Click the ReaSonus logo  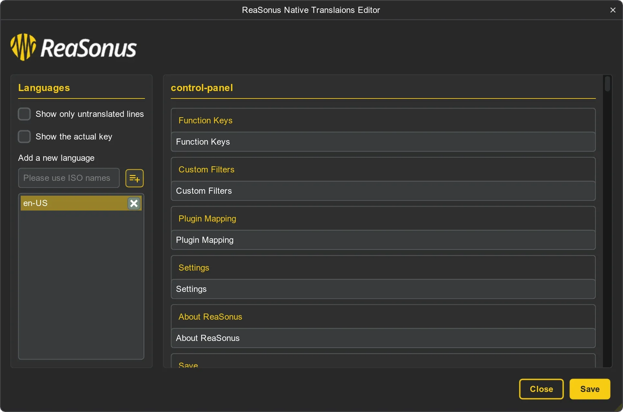(x=74, y=47)
